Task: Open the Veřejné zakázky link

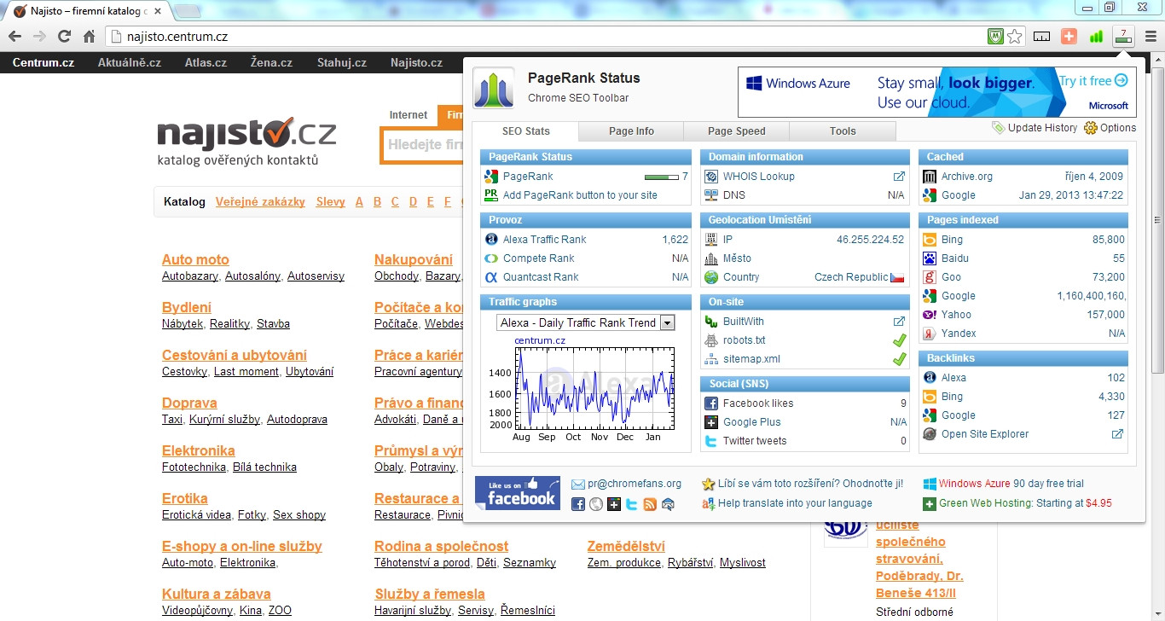Action: pos(260,202)
